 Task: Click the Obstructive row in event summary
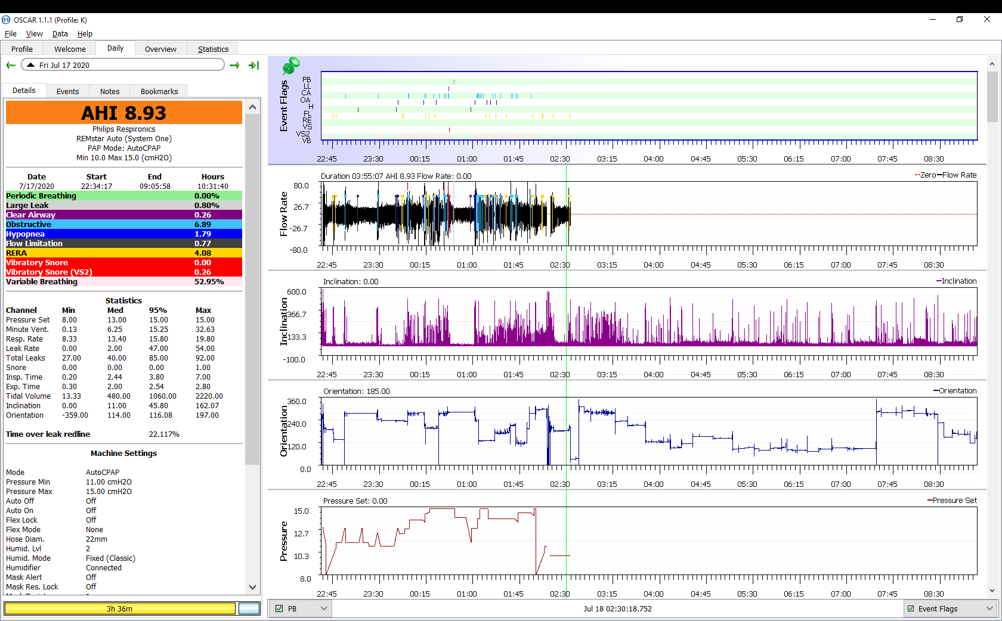click(x=124, y=224)
